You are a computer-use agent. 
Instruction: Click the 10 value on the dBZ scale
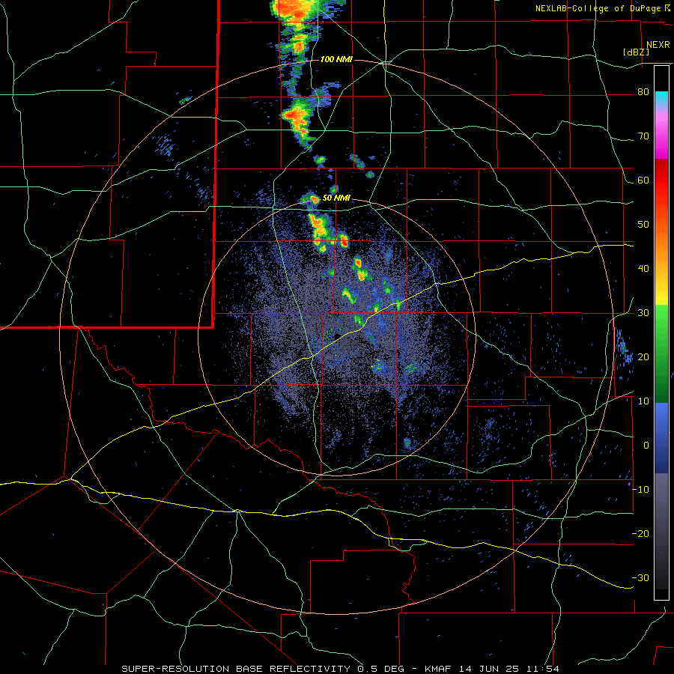pos(643,401)
